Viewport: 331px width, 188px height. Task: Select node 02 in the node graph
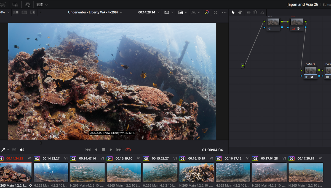pyautogui.click(x=297, y=24)
